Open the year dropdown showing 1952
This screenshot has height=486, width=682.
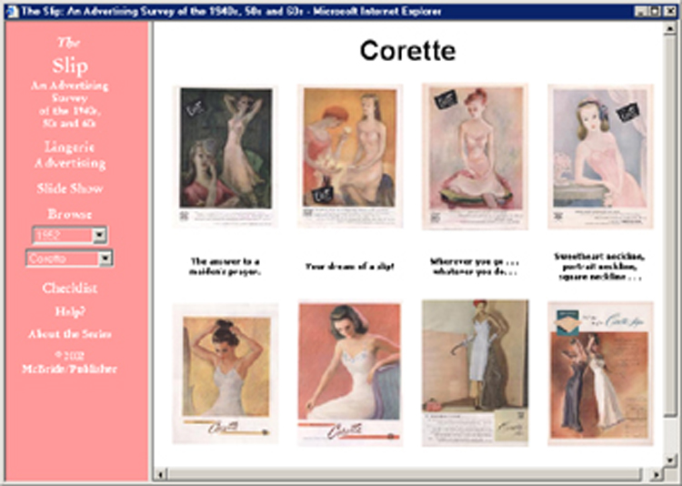point(70,235)
